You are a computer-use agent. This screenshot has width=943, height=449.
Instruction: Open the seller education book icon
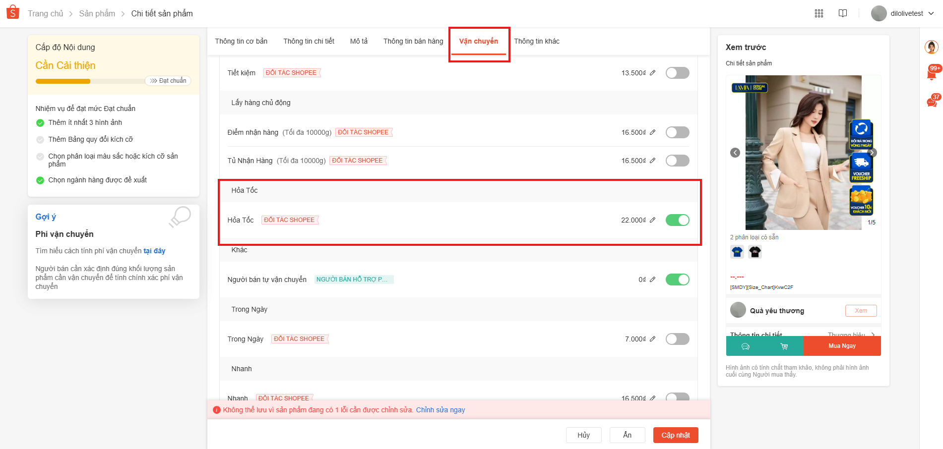coord(843,13)
